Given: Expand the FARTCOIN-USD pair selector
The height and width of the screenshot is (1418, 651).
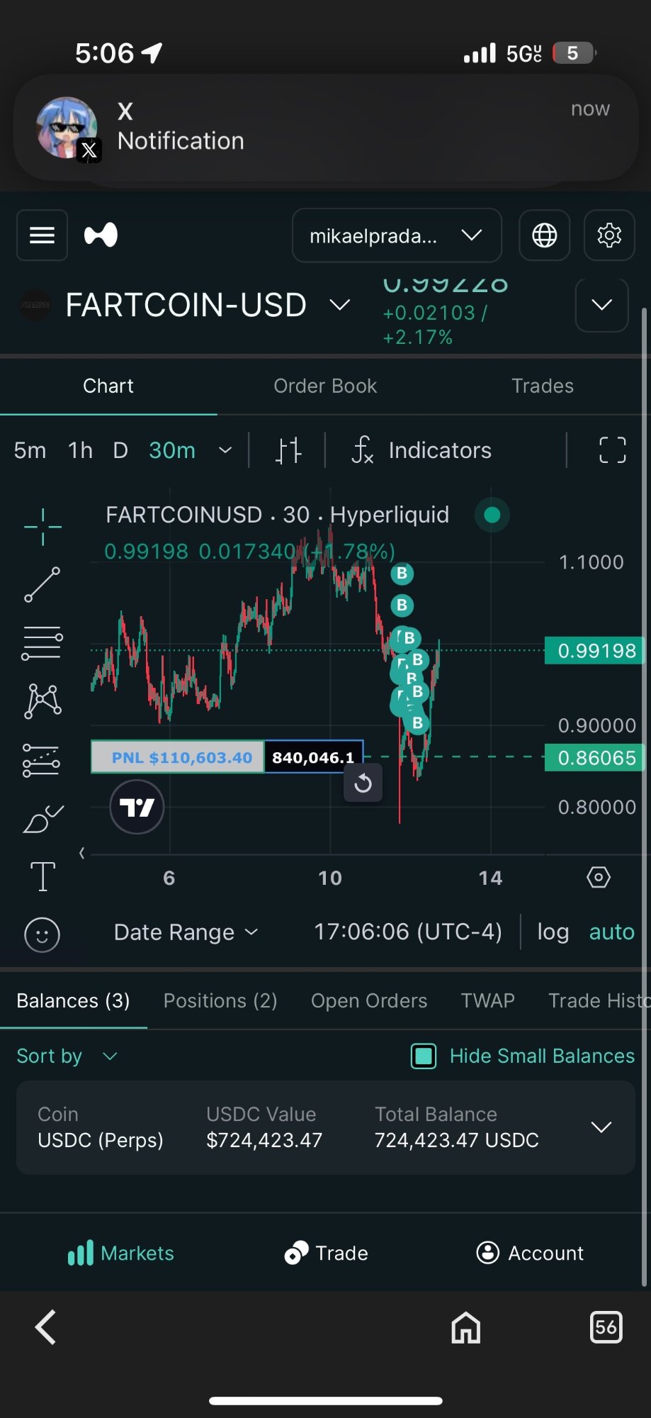Looking at the screenshot, I should (340, 305).
